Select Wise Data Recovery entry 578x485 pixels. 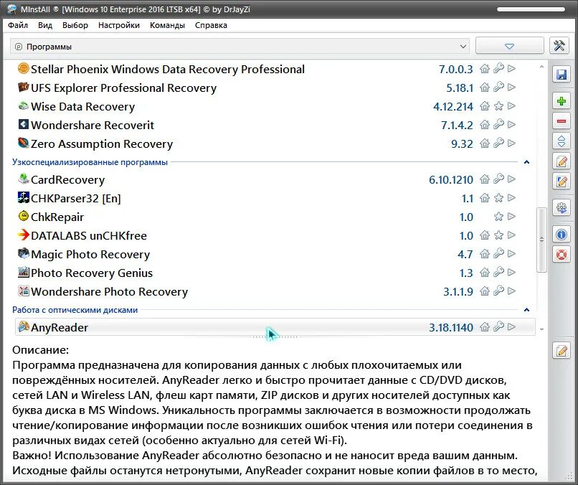(82, 106)
